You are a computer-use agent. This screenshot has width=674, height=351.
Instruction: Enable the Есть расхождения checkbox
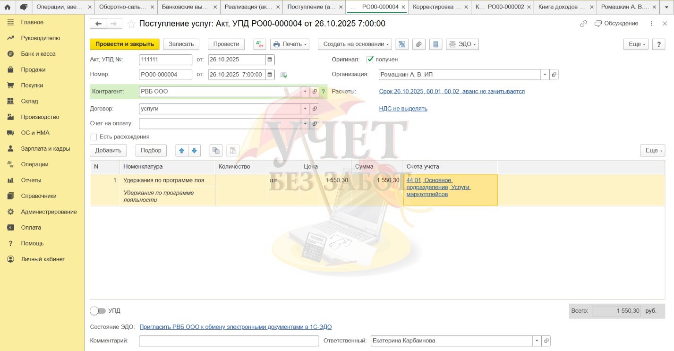pyautogui.click(x=94, y=137)
